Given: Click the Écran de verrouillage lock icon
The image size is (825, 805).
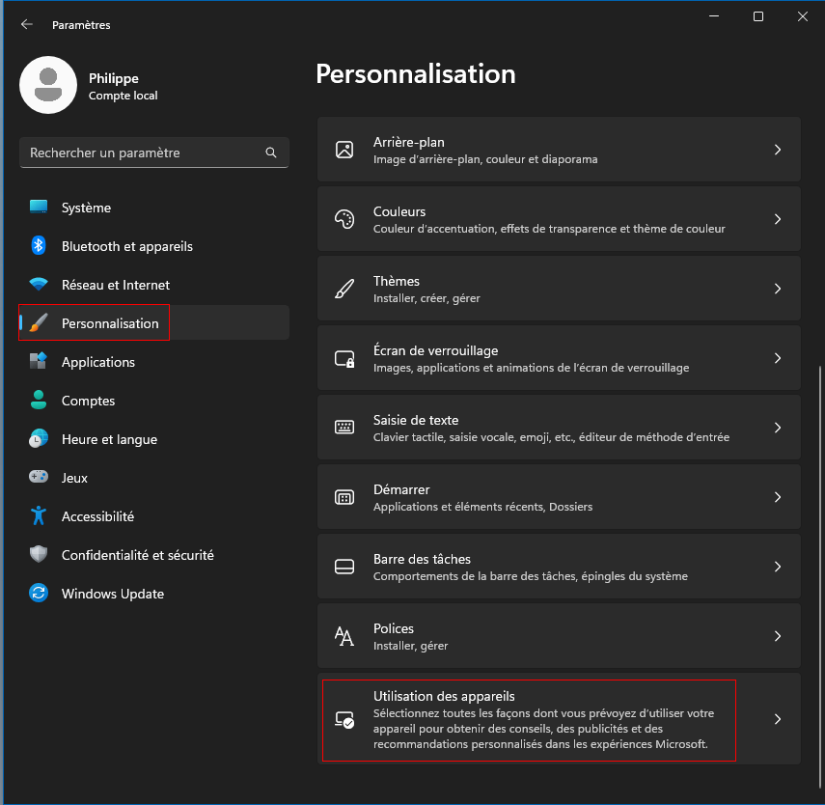Looking at the screenshot, I should pos(344,358).
